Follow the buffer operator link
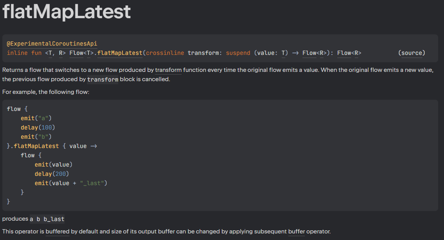 [296, 231]
